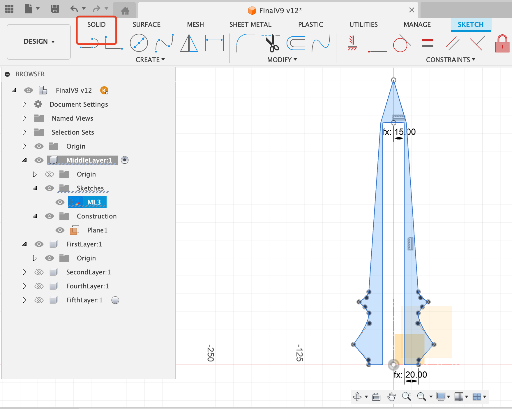Activate FifthLayer:1 component radio button
This screenshot has width=512, height=409.
point(115,300)
